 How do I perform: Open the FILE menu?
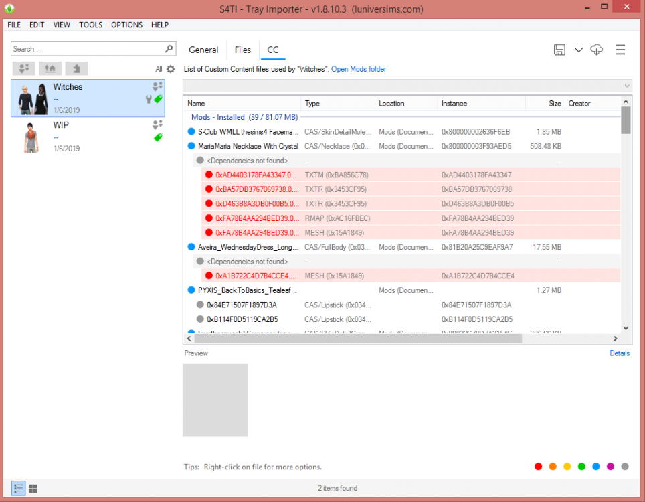click(x=14, y=25)
